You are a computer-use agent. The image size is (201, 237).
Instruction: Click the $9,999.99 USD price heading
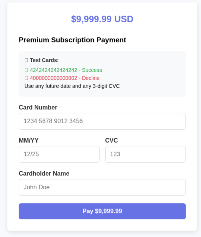(102, 19)
